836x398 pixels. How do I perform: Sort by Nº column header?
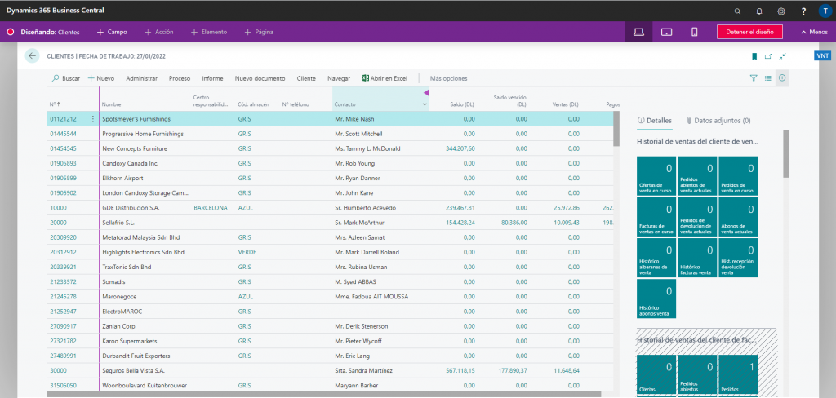point(55,104)
